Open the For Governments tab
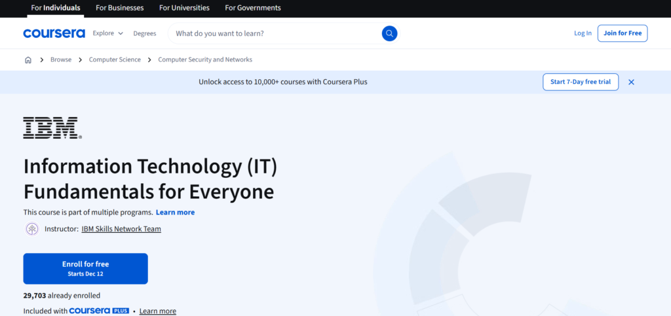Viewport: 671px width, 316px height. click(253, 8)
